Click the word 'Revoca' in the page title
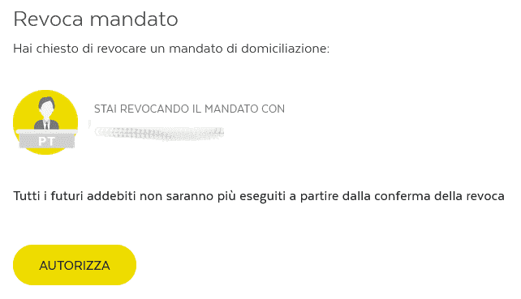This screenshot has height=299, width=521. click(48, 19)
